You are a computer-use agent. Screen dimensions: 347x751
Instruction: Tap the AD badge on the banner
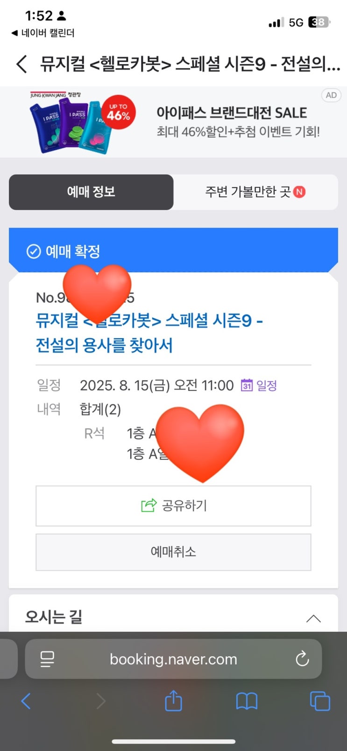tap(331, 95)
